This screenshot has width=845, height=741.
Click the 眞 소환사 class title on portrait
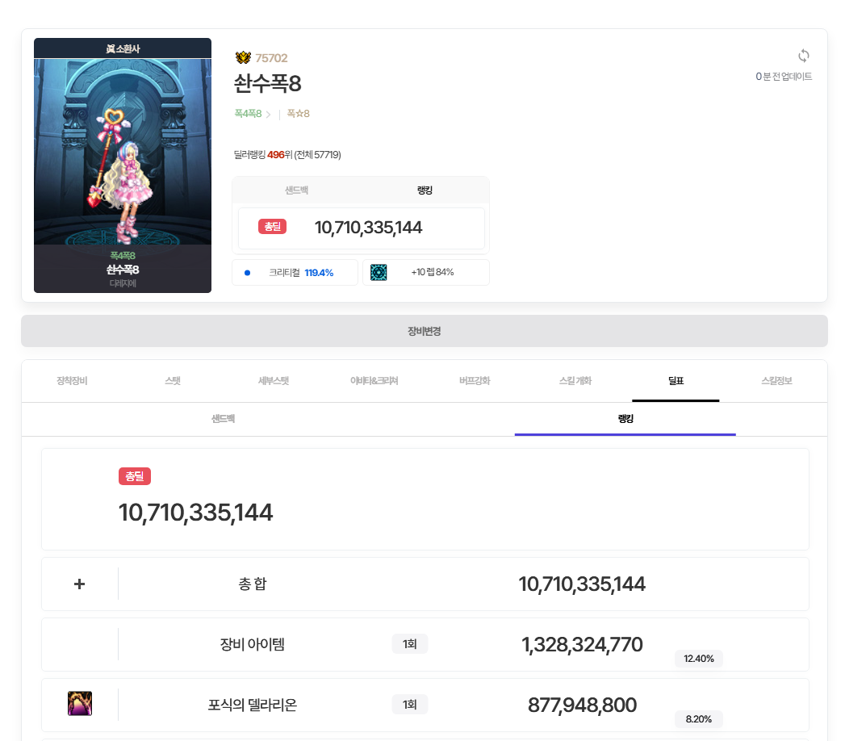click(123, 48)
